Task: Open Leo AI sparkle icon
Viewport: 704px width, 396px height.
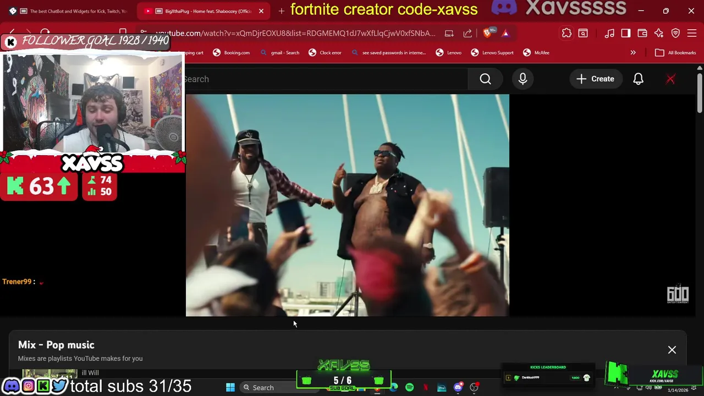Action: (659, 34)
